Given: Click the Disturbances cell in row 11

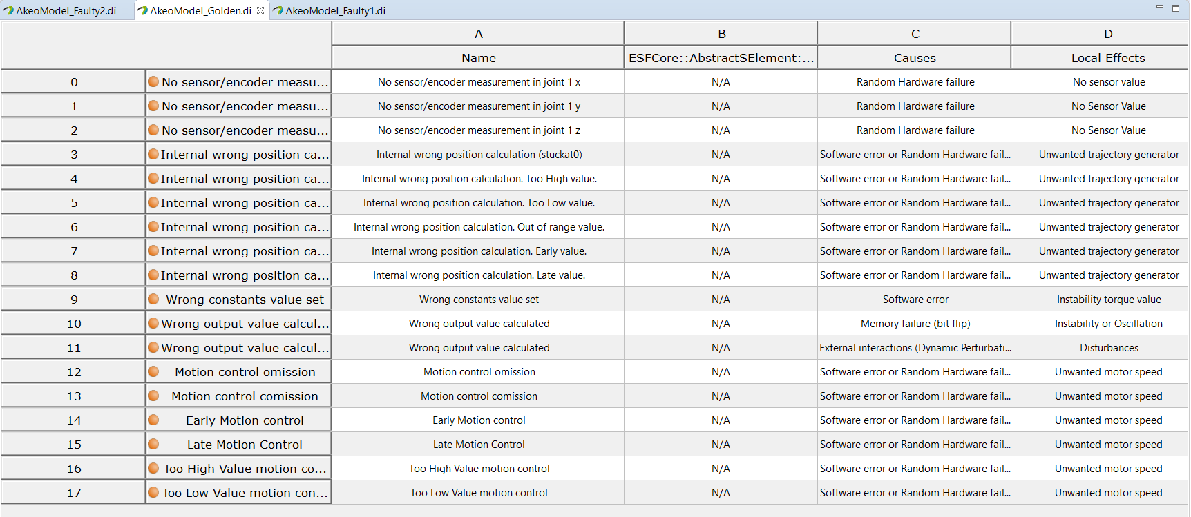Looking at the screenshot, I should tap(1108, 348).
